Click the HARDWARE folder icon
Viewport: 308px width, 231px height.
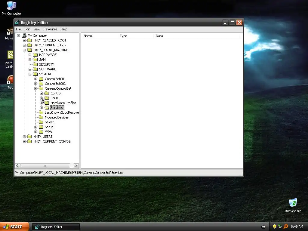tap(35, 55)
